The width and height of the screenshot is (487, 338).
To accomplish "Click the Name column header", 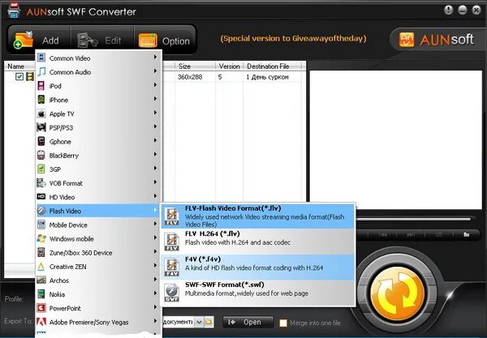I will [x=19, y=66].
